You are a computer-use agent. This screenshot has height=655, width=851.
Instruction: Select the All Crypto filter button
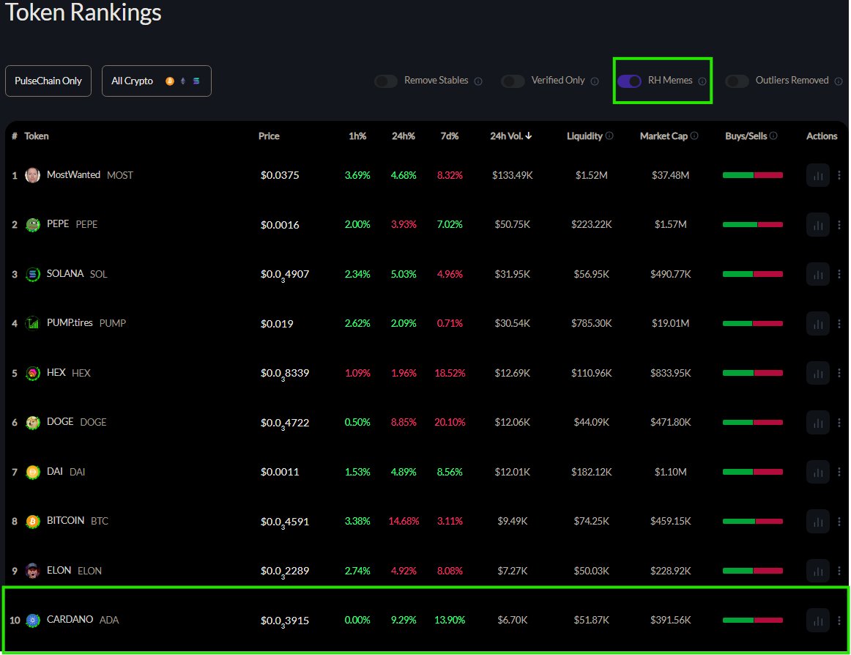tap(156, 81)
